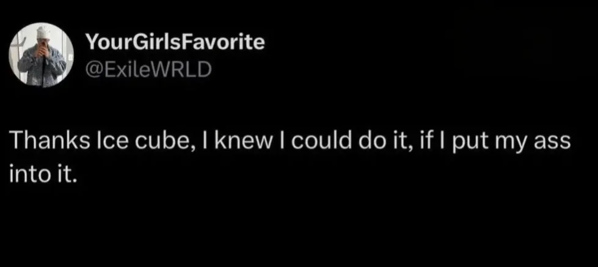The height and width of the screenshot is (267, 598).
Task: Click the white beanie in the avatar
Action: (42, 32)
